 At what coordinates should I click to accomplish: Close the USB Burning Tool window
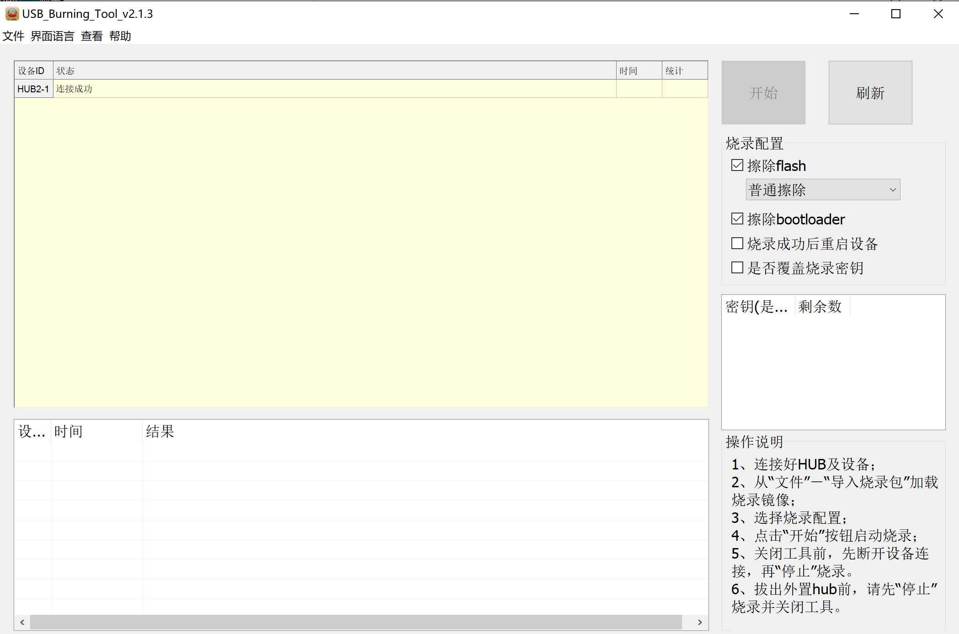[938, 14]
